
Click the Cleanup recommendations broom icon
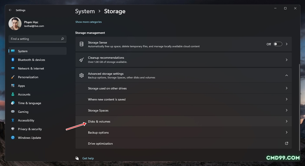(82, 60)
